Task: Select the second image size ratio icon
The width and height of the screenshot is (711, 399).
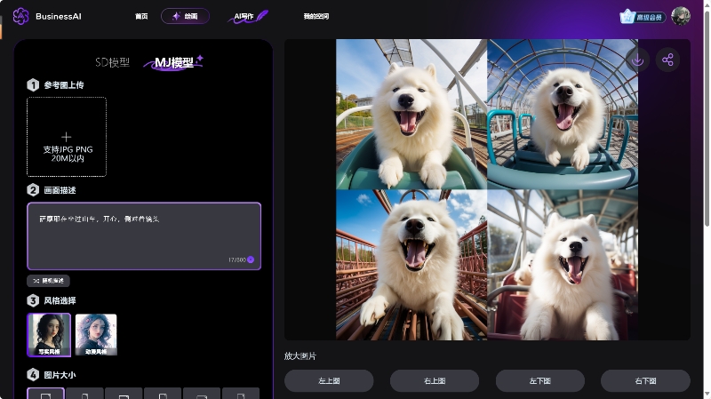Action: pyautogui.click(x=84, y=394)
